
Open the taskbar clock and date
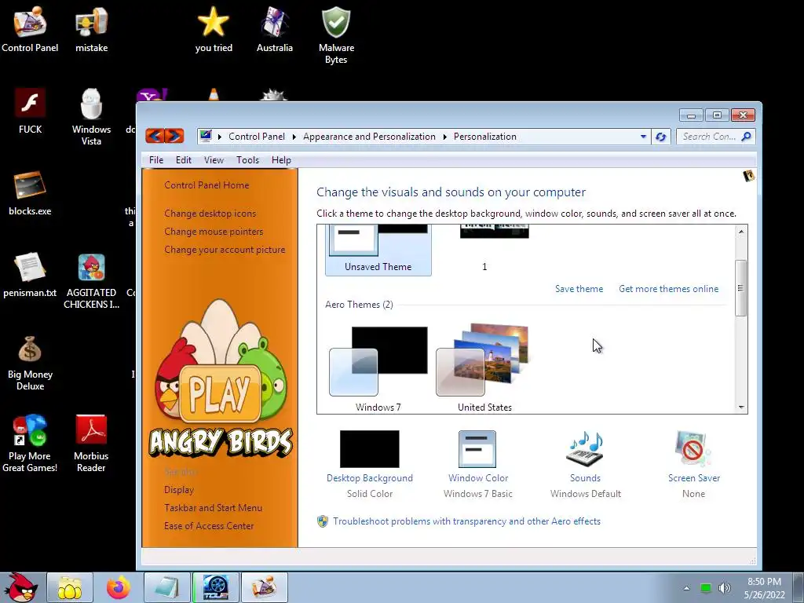coord(764,588)
